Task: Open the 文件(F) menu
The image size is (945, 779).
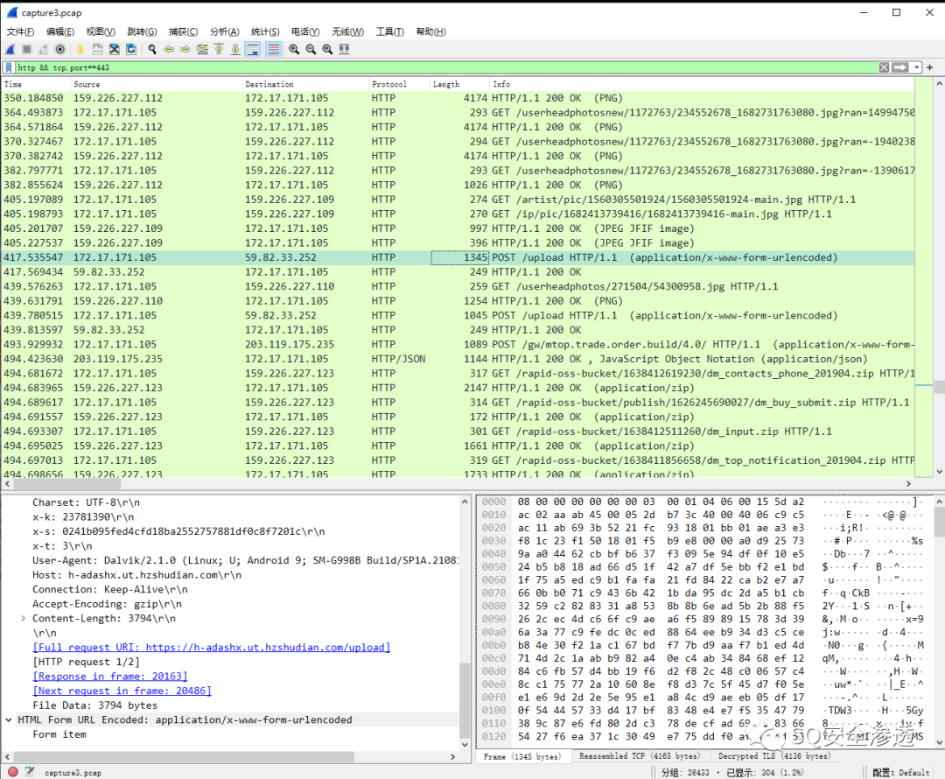Action: point(20,32)
